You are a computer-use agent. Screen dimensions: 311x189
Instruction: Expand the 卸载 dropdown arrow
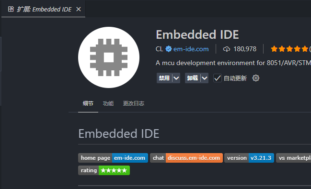pyautogui.click(x=205, y=78)
